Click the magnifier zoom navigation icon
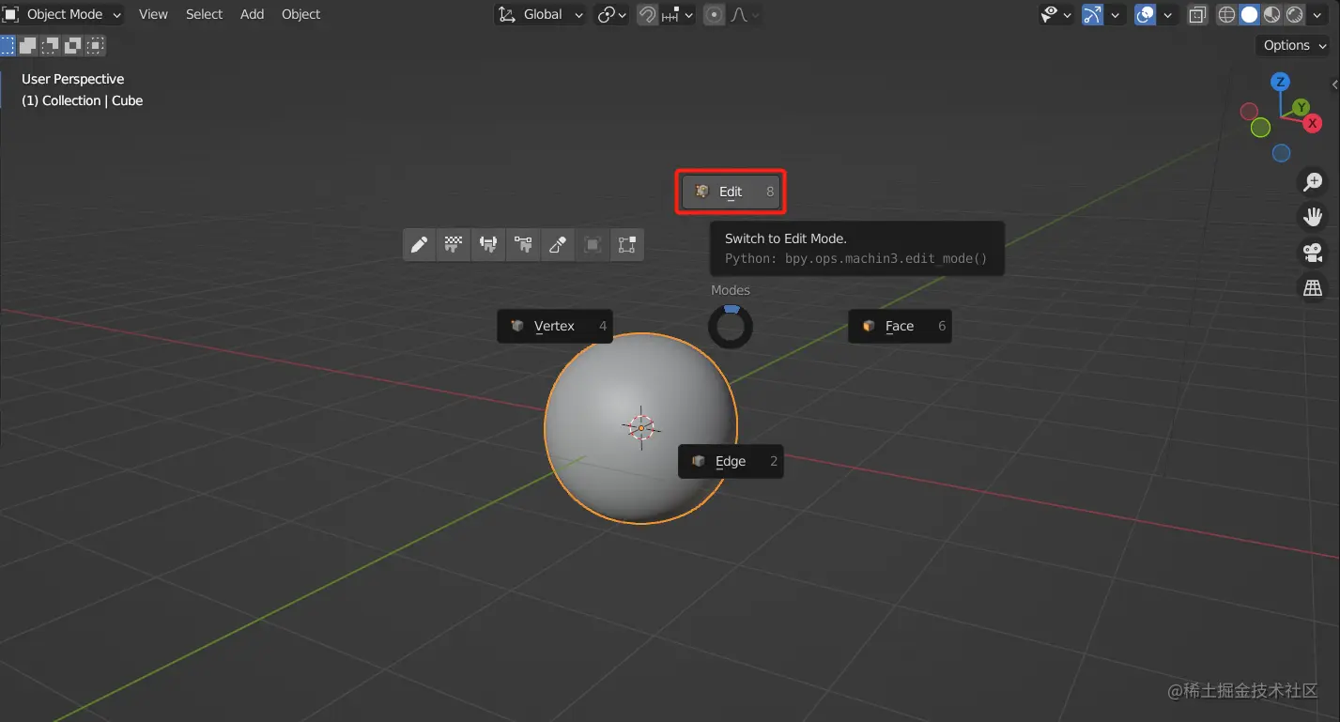 1314,182
